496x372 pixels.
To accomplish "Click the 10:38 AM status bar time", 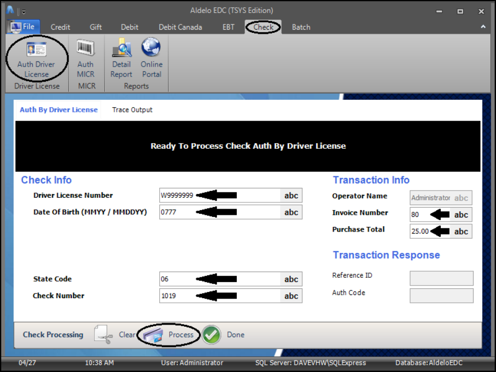I will pyautogui.click(x=99, y=363).
